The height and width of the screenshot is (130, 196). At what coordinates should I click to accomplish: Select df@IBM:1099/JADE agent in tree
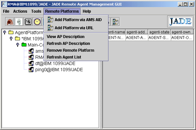pyautogui.click(x=55, y=63)
